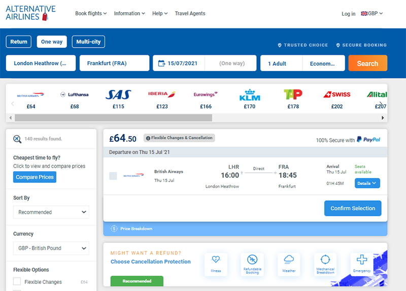Click the scrollbar right arrow under airlines
This screenshot has height=291, width=406.
pos(383,118)
